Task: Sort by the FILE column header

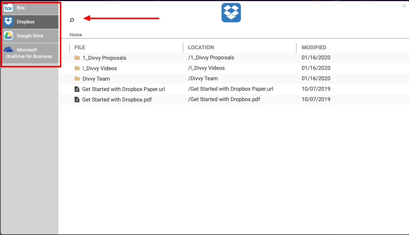Action: (x=80, y=48)
